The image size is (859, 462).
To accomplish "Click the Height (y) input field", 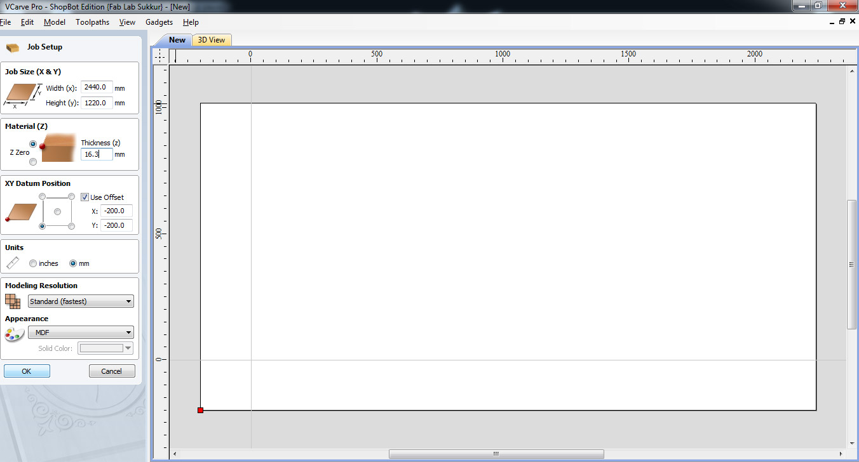I will click(97, 103).
